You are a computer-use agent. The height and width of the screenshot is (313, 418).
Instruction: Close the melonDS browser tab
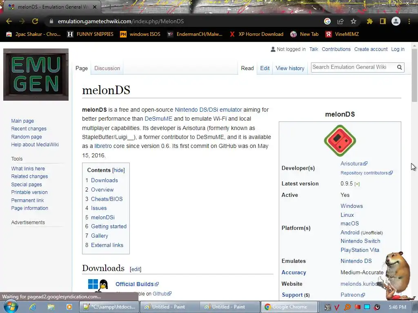(x=95, y=7)
